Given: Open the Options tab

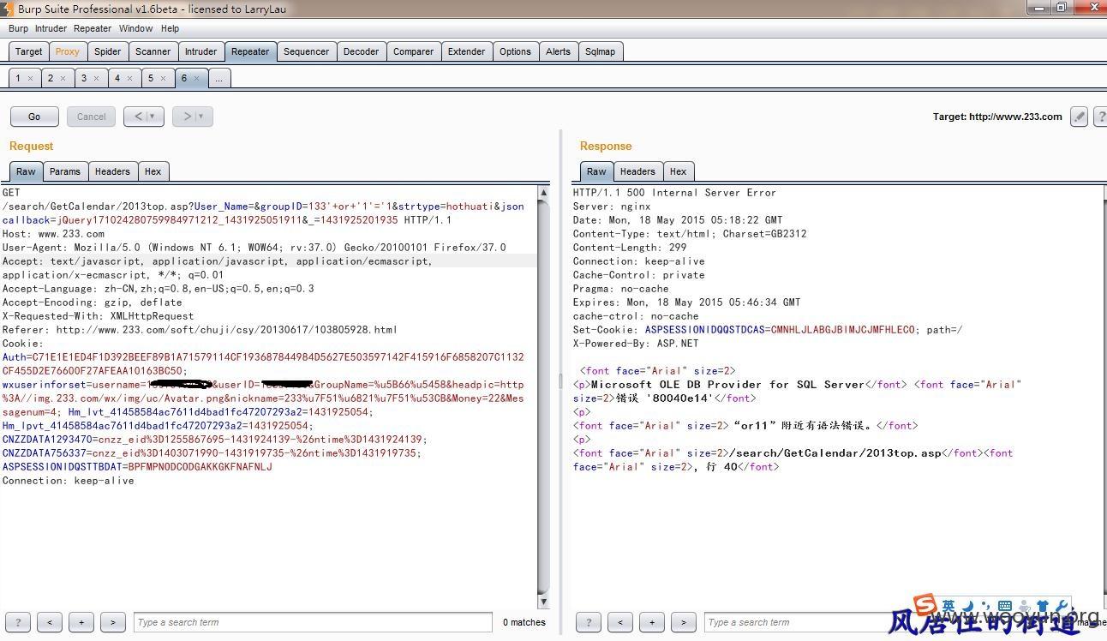Looking at the screenshot, I should pyautogui.click(x=515, y=51).
